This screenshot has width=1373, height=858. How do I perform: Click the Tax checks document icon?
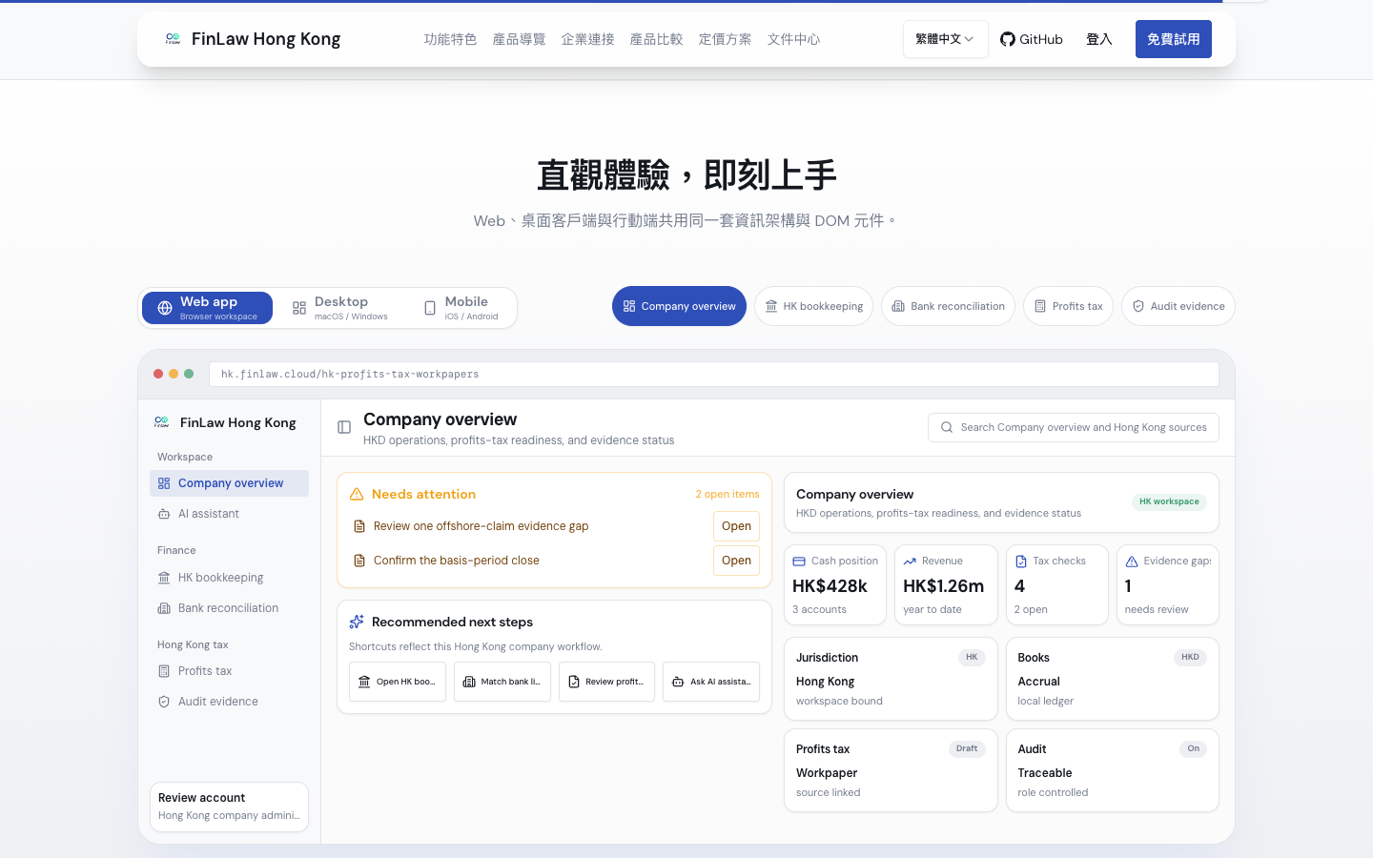(1021, 562)
